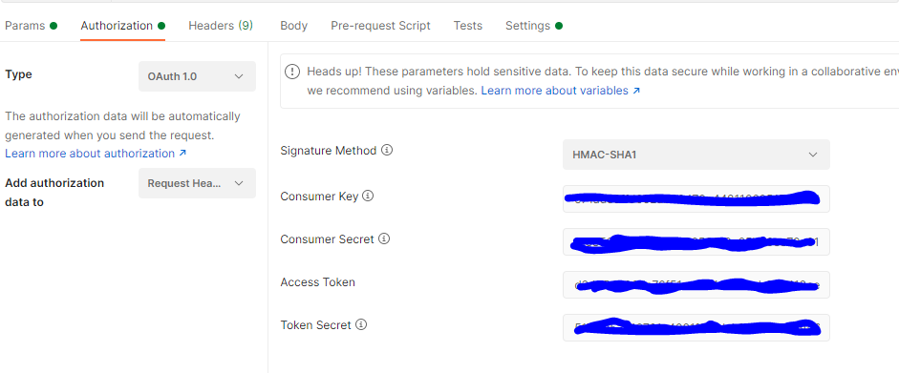Click inside the Consumer Key field

pyautogui.click(x=696, y=198)
